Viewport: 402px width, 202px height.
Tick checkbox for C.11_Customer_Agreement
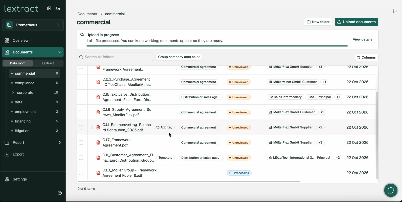coord(81,158)
